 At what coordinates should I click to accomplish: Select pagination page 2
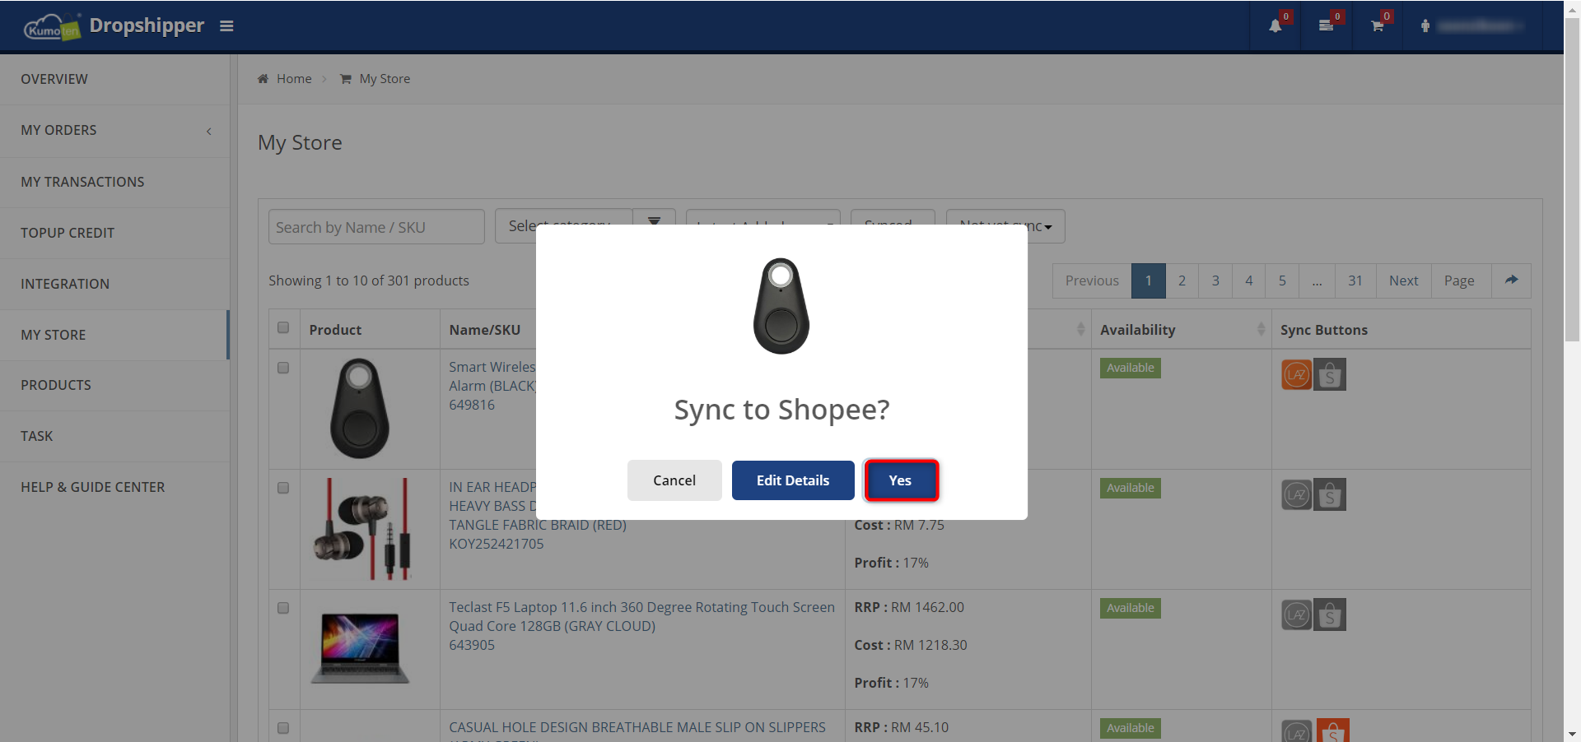click(1182, 281)
